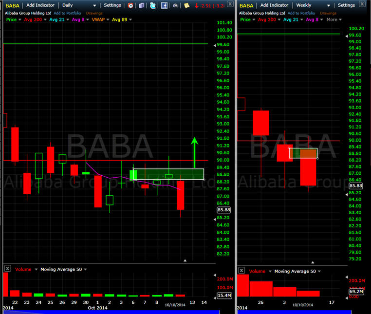
Task: Click the stacked documents icon in daily toolbar
Action: 142,5
